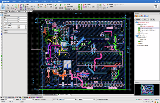This screenshot has width=160, height=103.
Task: Expand the Library Cache node under BellShield
Action: (x=137, y=46)
